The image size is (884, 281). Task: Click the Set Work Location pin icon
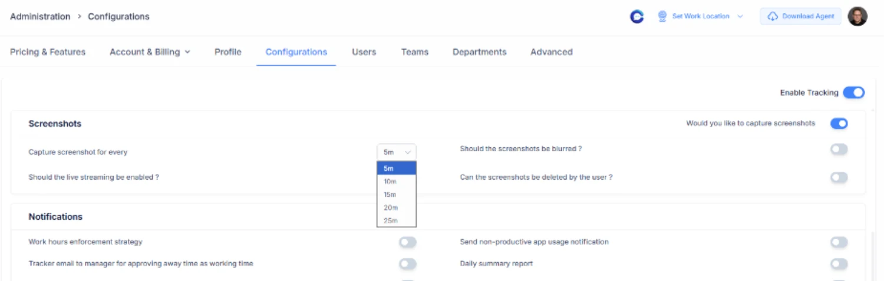[x=662, y=16]
